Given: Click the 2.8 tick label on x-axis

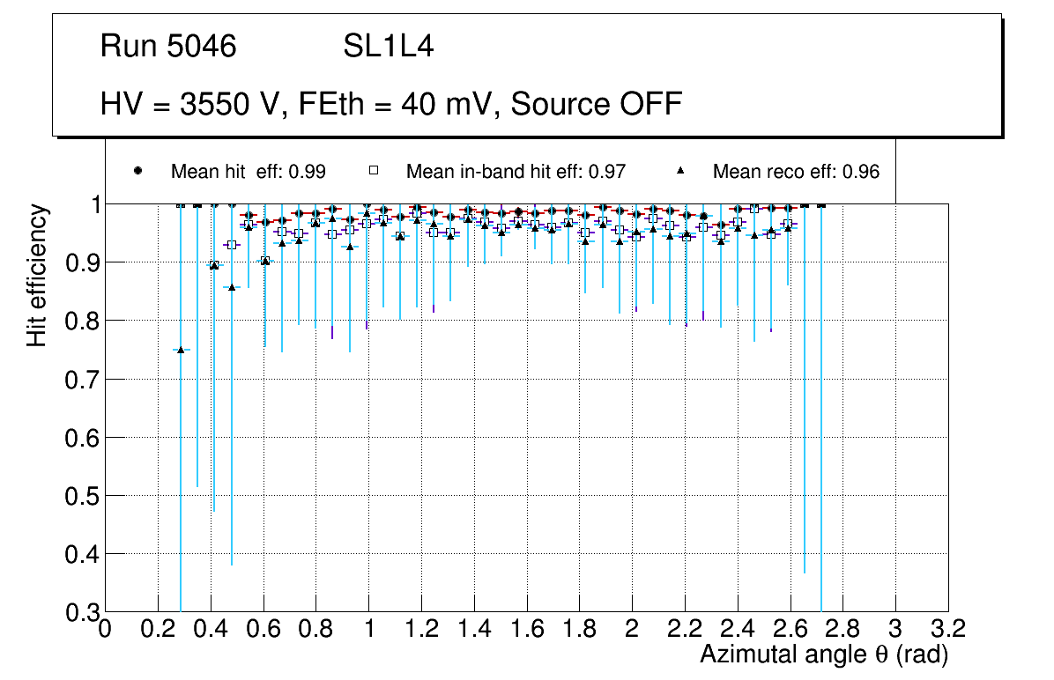Looking at the screenshot, I should click(842, 629).
